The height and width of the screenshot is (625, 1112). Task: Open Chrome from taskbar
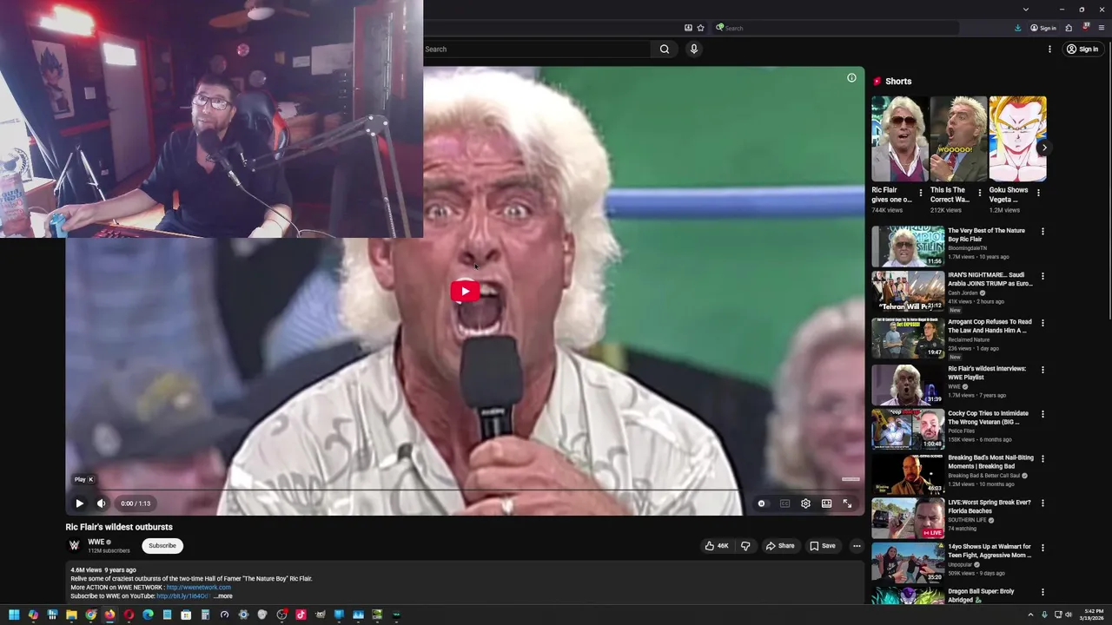(90, 615)
